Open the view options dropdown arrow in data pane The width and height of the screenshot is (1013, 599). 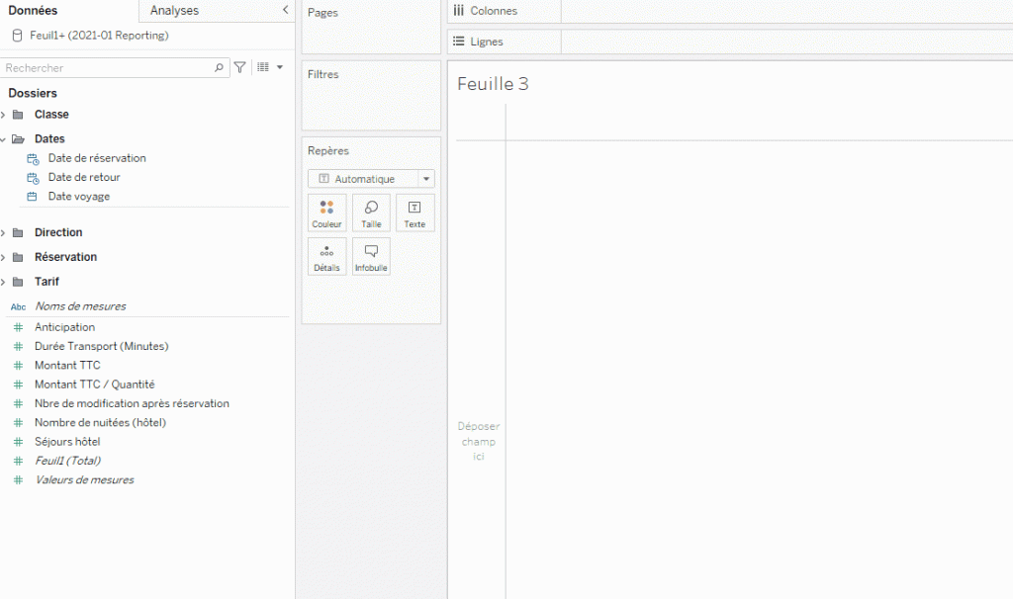280,67
